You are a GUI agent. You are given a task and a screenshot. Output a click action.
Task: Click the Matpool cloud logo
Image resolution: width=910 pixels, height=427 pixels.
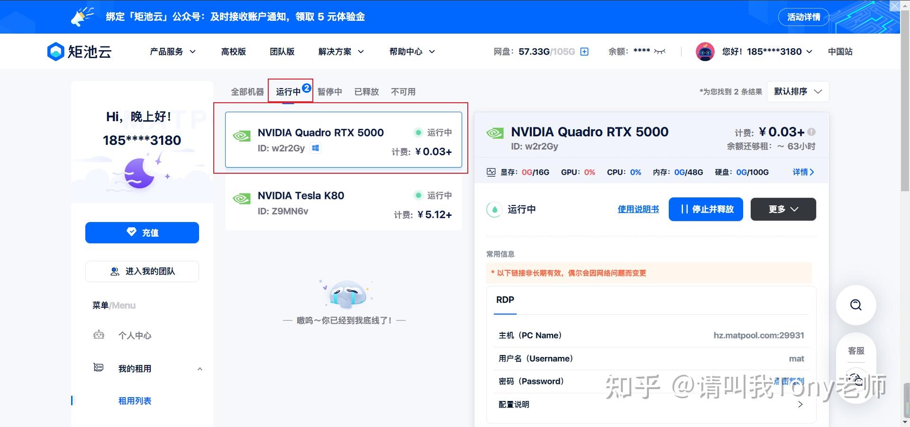coord(80,52)
